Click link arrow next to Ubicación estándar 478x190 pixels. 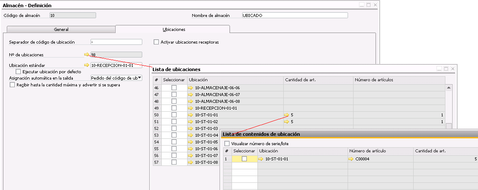point(86,65)
